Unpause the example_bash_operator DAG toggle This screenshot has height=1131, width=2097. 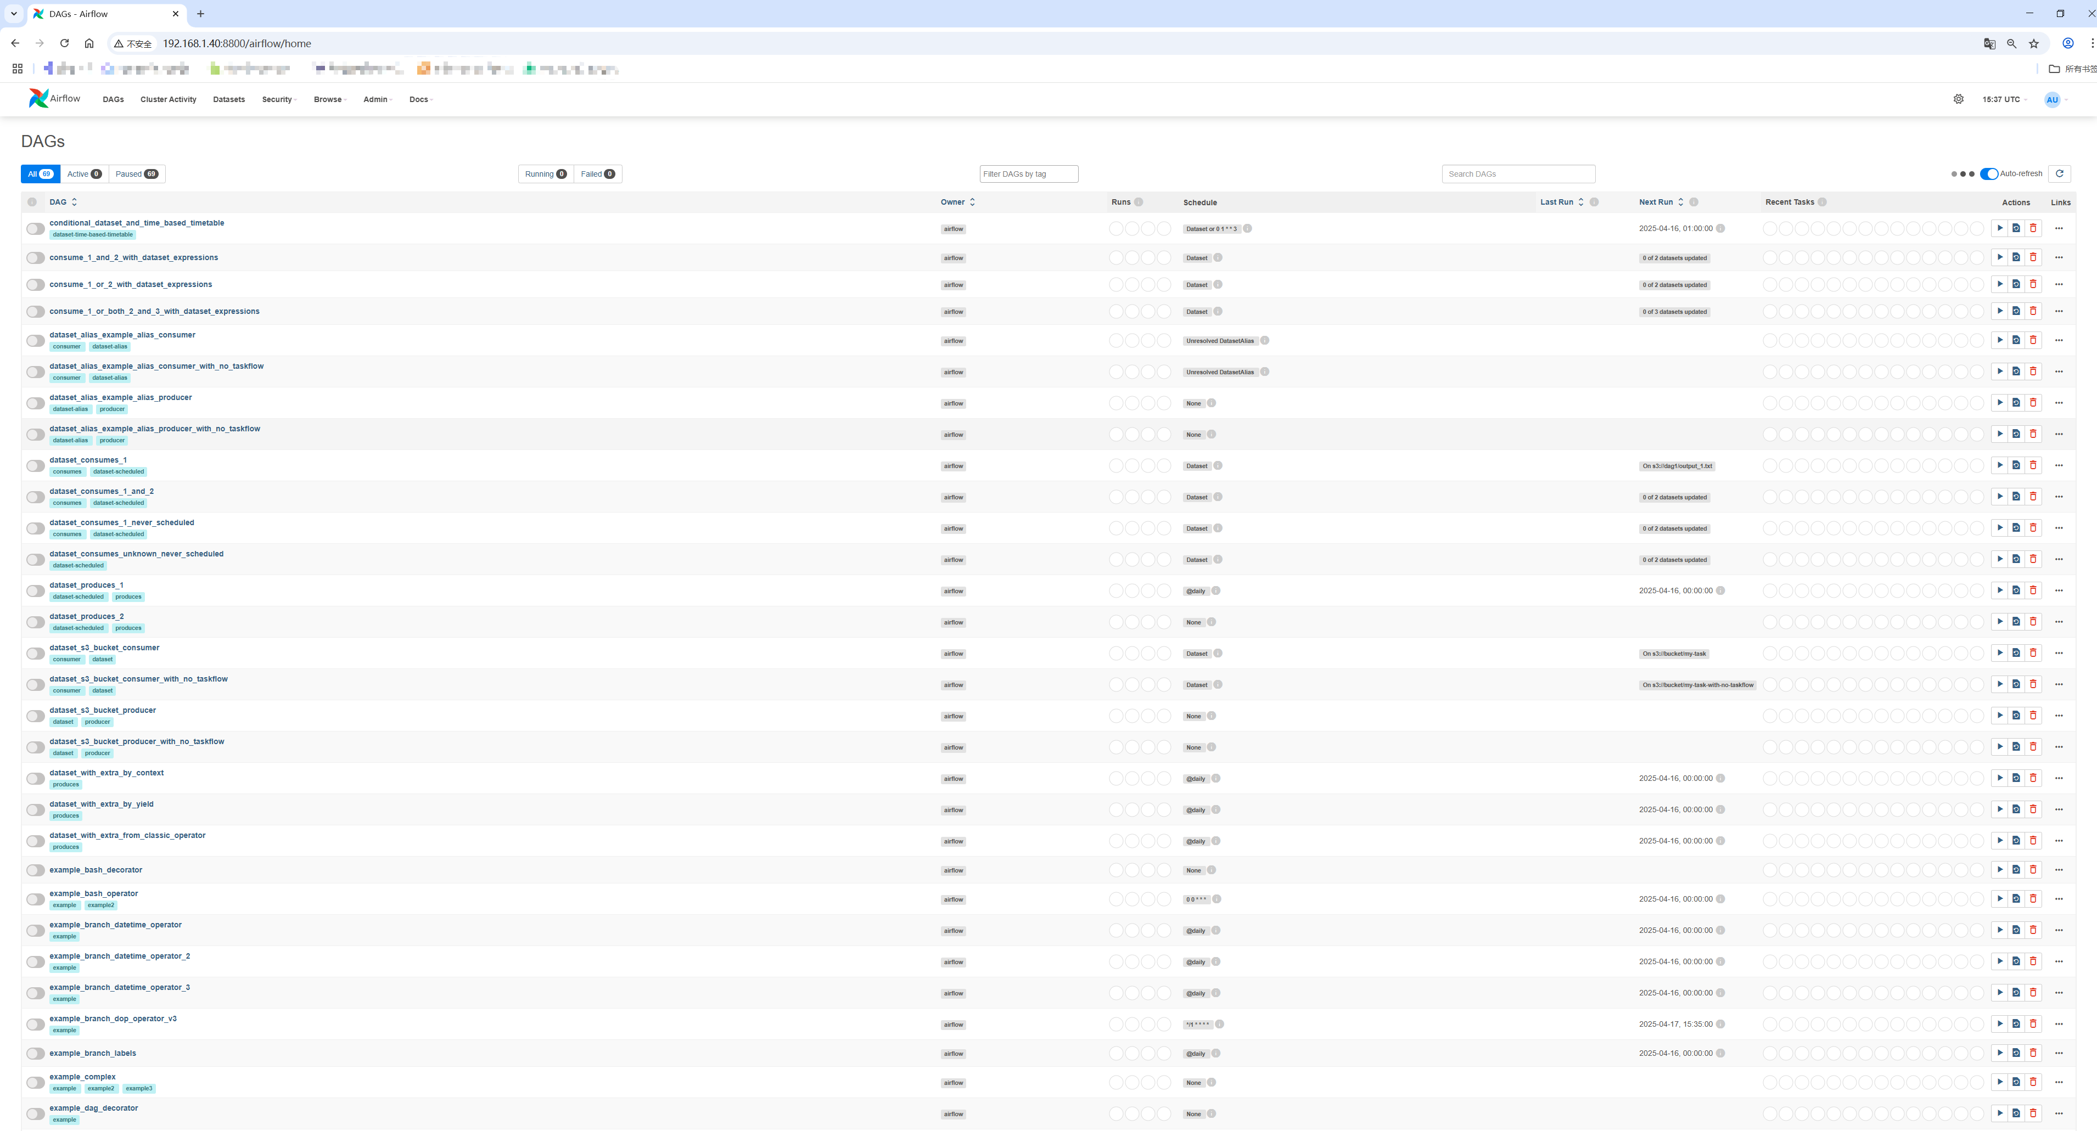pos(35,899)
